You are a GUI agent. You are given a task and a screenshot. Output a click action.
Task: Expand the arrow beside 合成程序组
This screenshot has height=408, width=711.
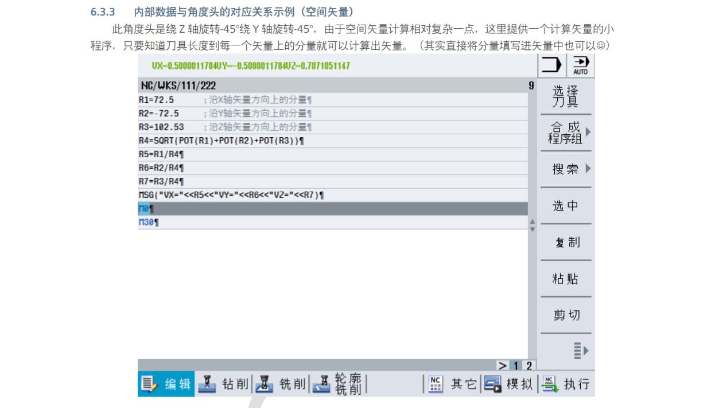click(588, 133)
